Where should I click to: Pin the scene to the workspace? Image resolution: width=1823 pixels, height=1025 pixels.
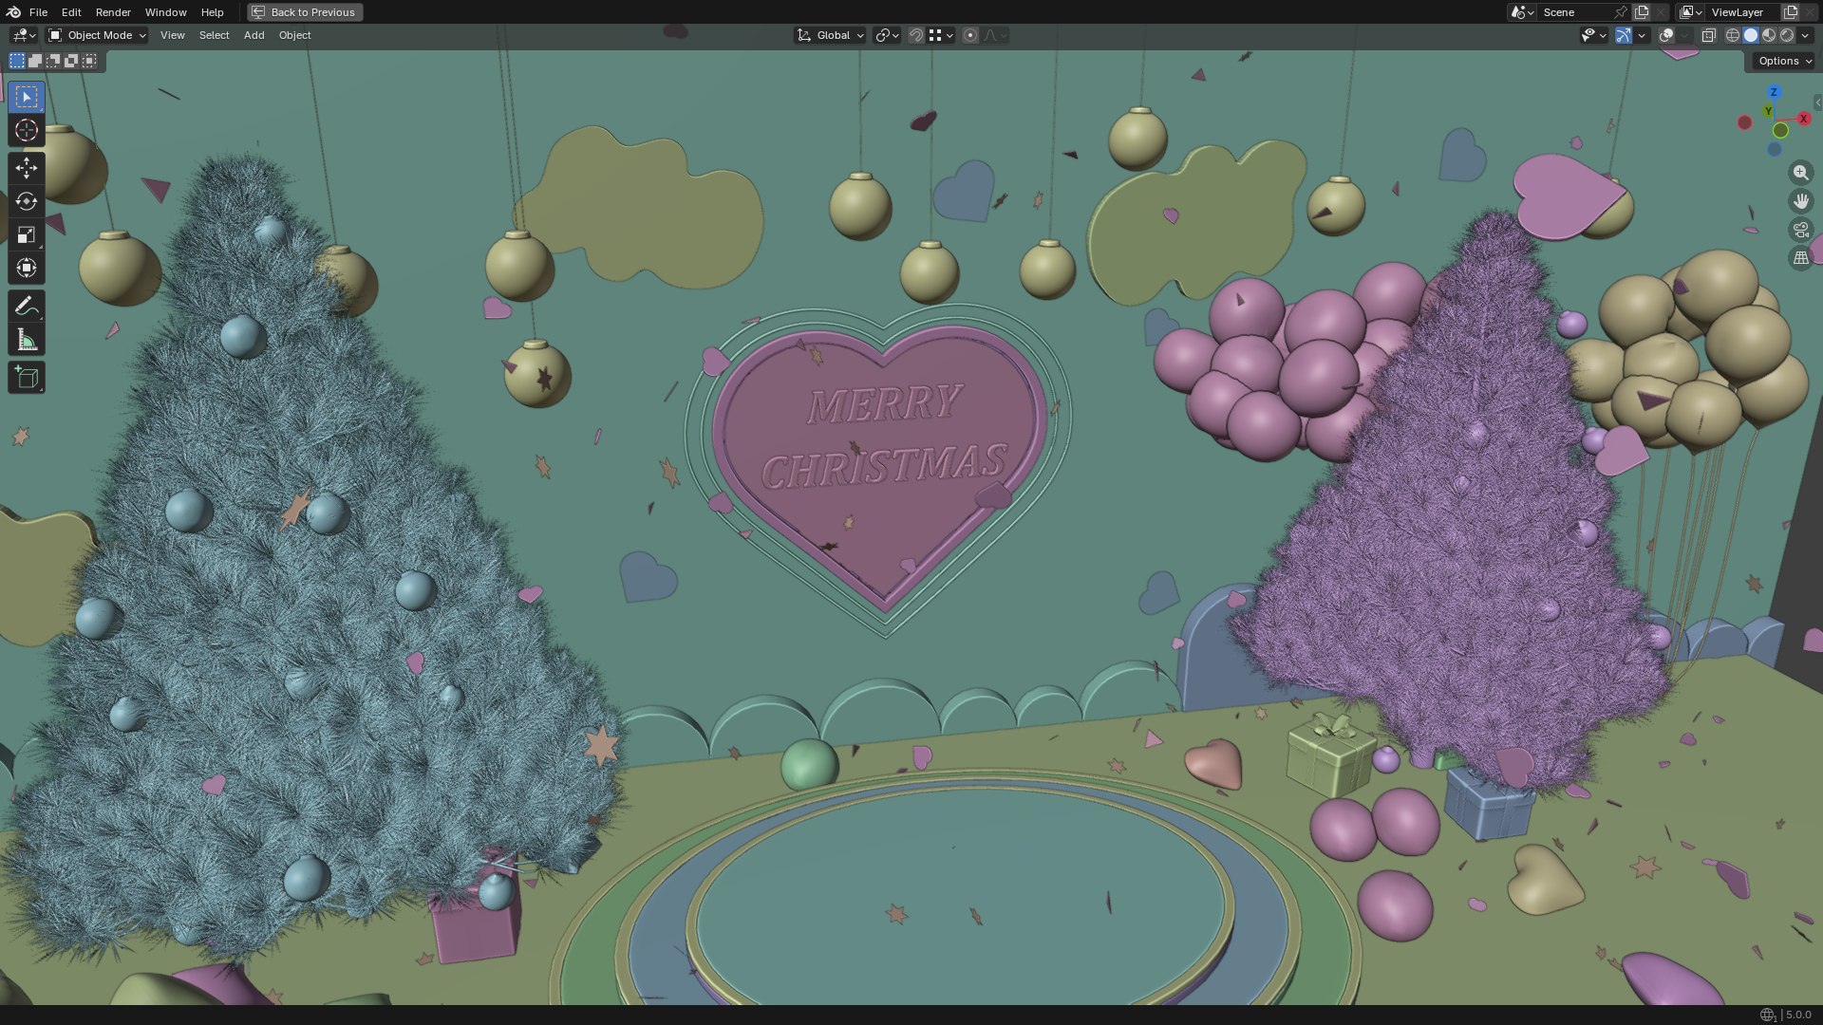click(1621, 12)
